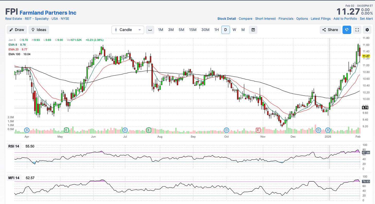The height and width of the screenshot is (204, 375).
Task: Open the Options link
Action: (x=302, y=19)
